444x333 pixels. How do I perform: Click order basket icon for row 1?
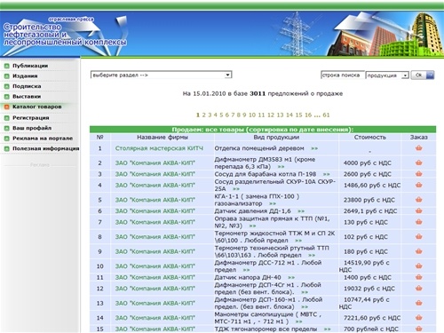pyautogui.click(x=418, y=148)
